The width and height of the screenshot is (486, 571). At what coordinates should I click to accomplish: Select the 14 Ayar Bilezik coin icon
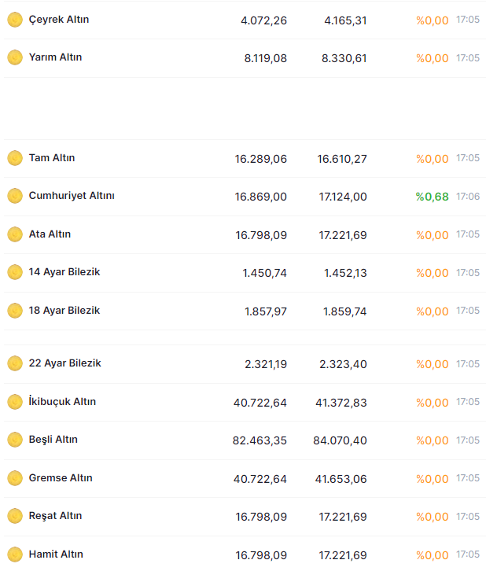(x=15, y=272)
